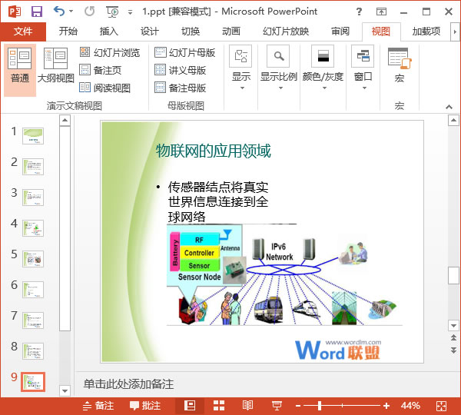Open Customize Quick Access Toolbar dropdown

pyautogui.click(x=130, y=12)
